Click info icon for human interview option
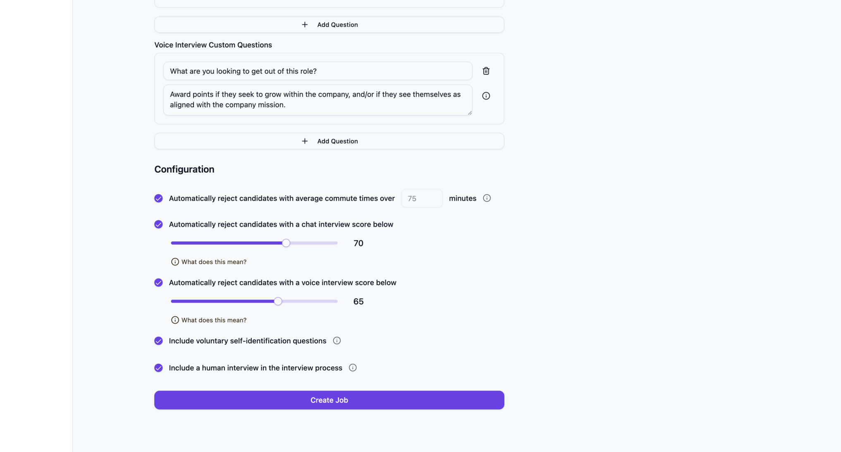This screenshot has width=841, height=452. [352, 368]
